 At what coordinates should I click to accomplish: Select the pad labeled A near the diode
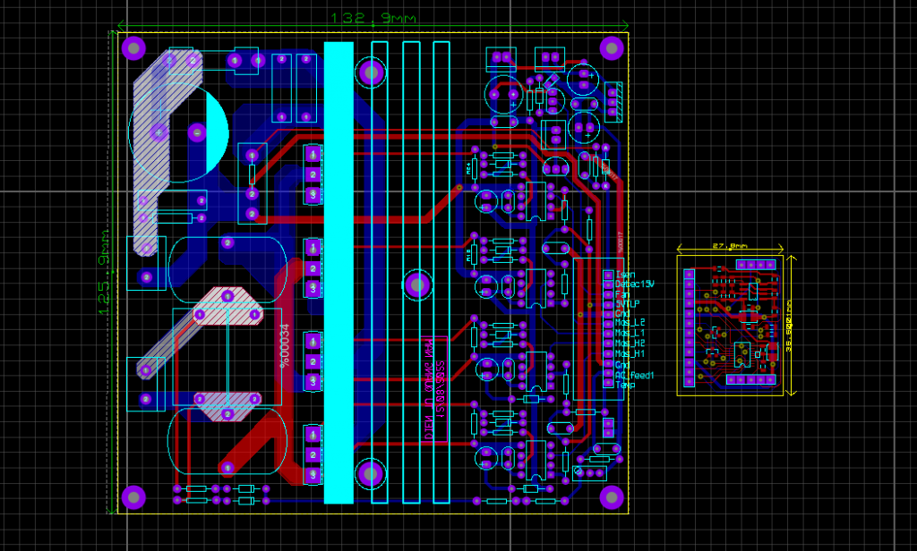[x=606, y=148]
